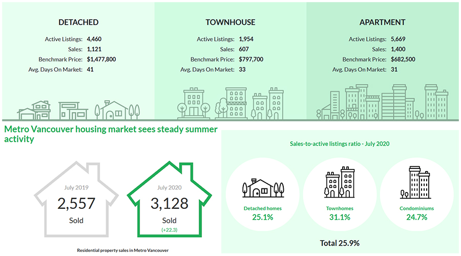Click the detached sales value 1,121
The height and width of the screenshot is (256, 461).
(x=94, y=49)
